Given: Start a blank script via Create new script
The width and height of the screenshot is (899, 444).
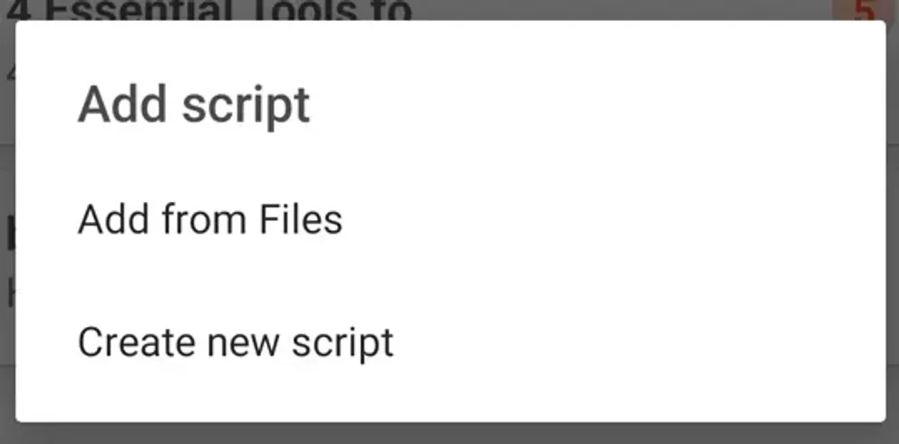Looking at the screenshot, I should [x=236, y=343].
